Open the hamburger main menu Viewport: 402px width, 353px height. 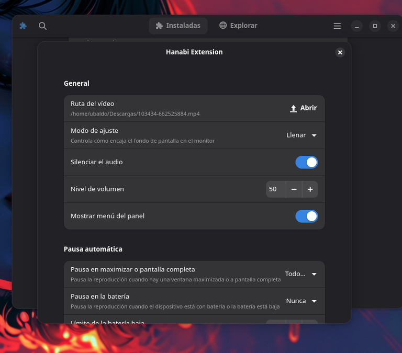point(337,26)
